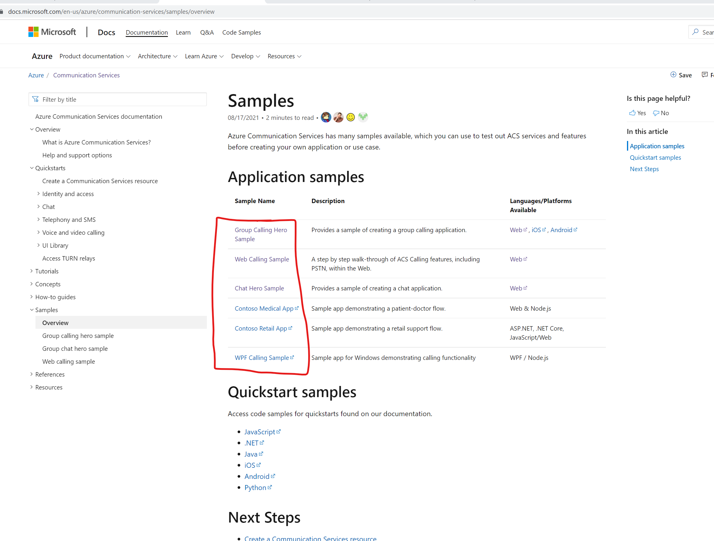Click the Azure breadcrumb link

click(36, 75)
